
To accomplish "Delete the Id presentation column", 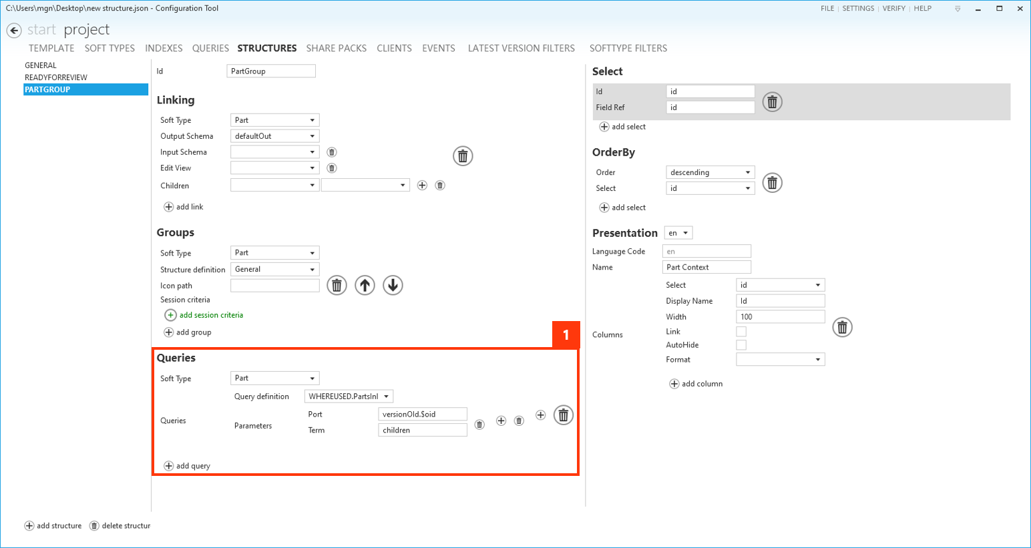I will (x=842, y=327).
